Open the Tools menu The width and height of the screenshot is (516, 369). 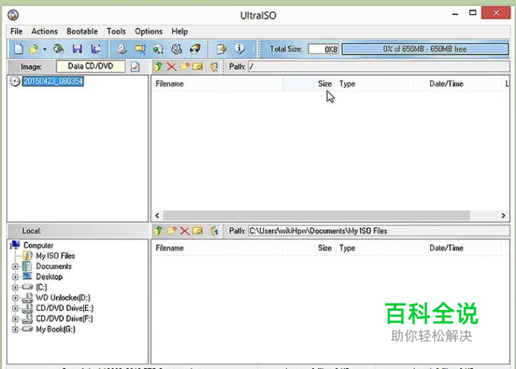(x=116, y=31)
